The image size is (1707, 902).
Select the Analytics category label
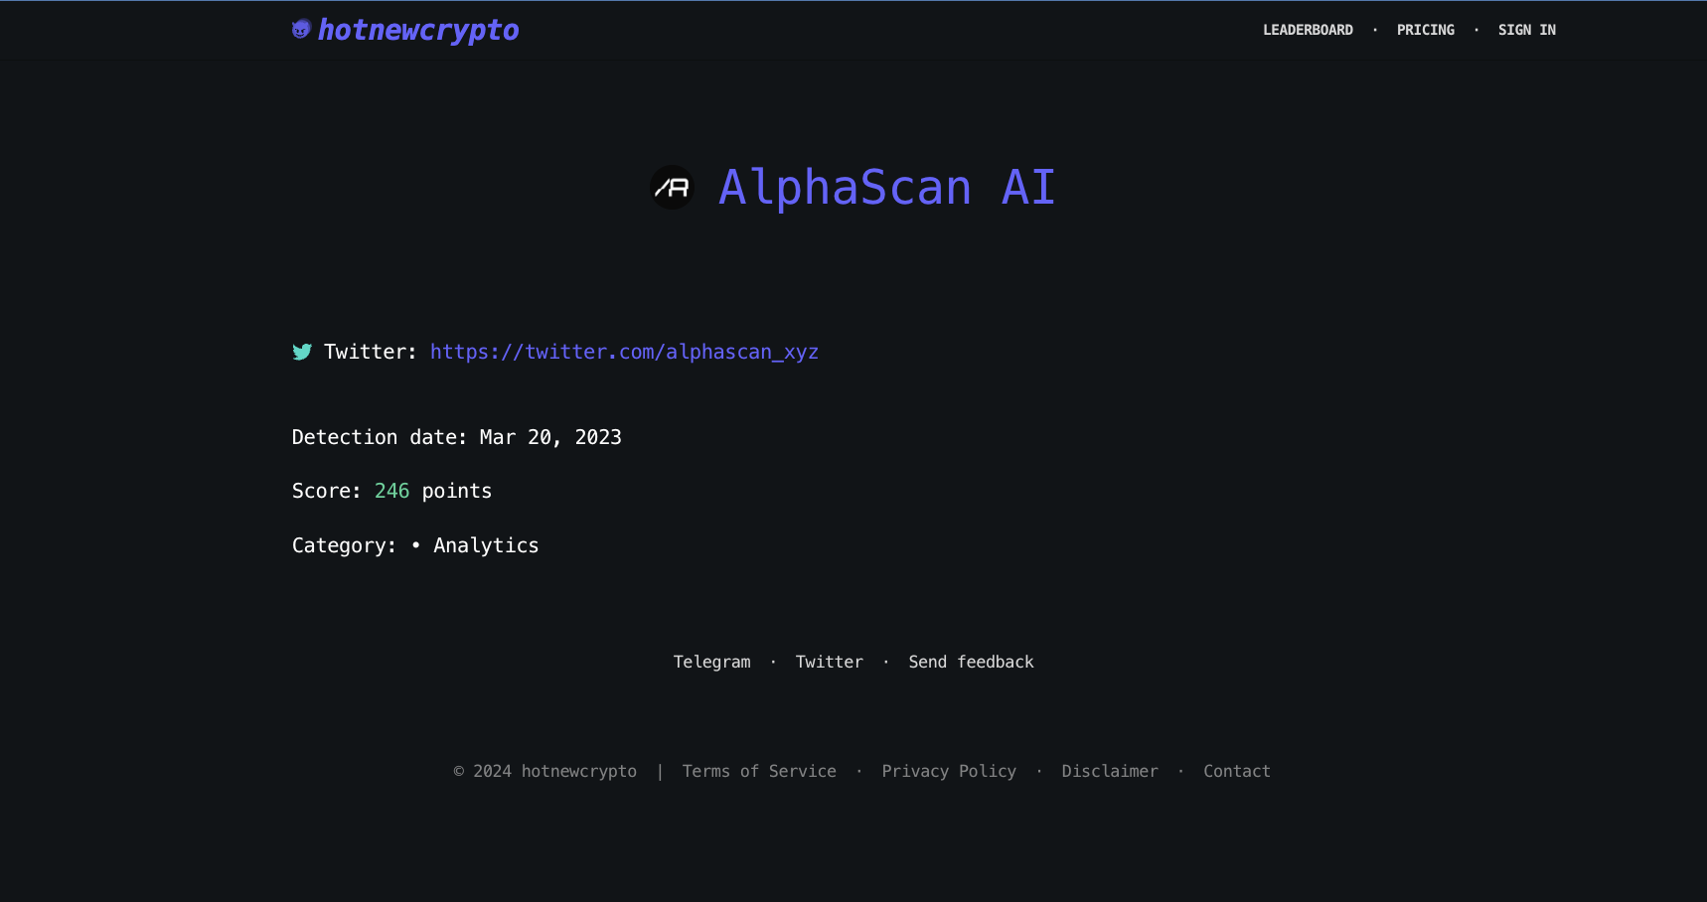pos(486,545)
